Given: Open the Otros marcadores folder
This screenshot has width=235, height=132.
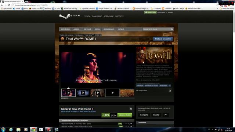Looking at the screenshot, I should tap(227, 8).
